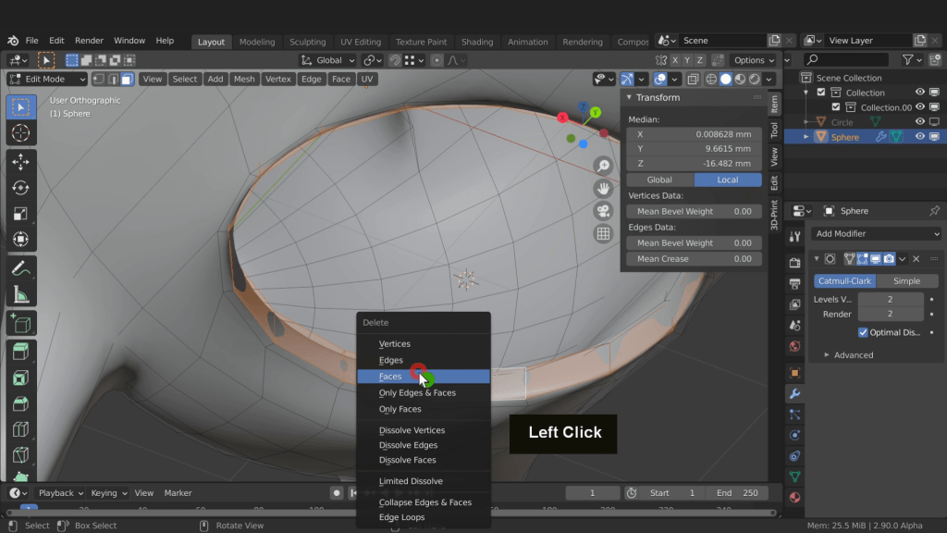Click the Median X value field
This screenshot has height=533, width=947.
coord(694,134)
